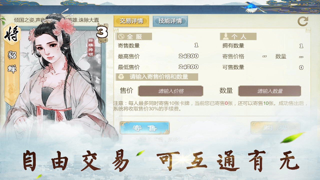
Task: Click the 最高售价 value 24200
Action: pyautogui.click(x=188, y=56)
